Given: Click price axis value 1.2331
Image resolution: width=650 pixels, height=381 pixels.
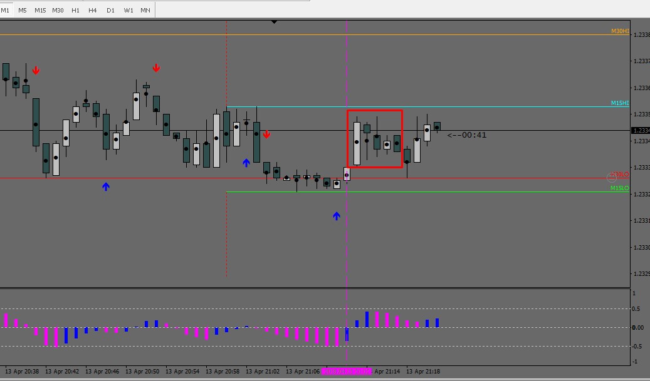Looking at the screenshot, I should pyautogui.click(x=641, y=221).
